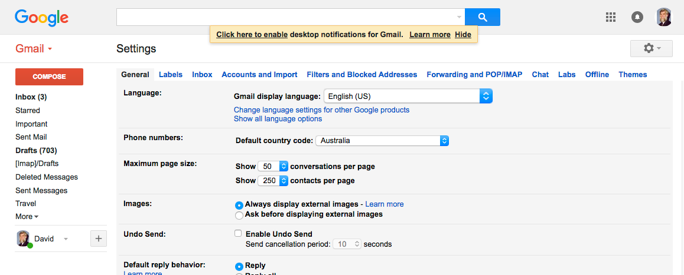The height and width of the screenshot is (275, 684).
Task: Open Learn more link beside external images
Action: [x=385, y=204]
